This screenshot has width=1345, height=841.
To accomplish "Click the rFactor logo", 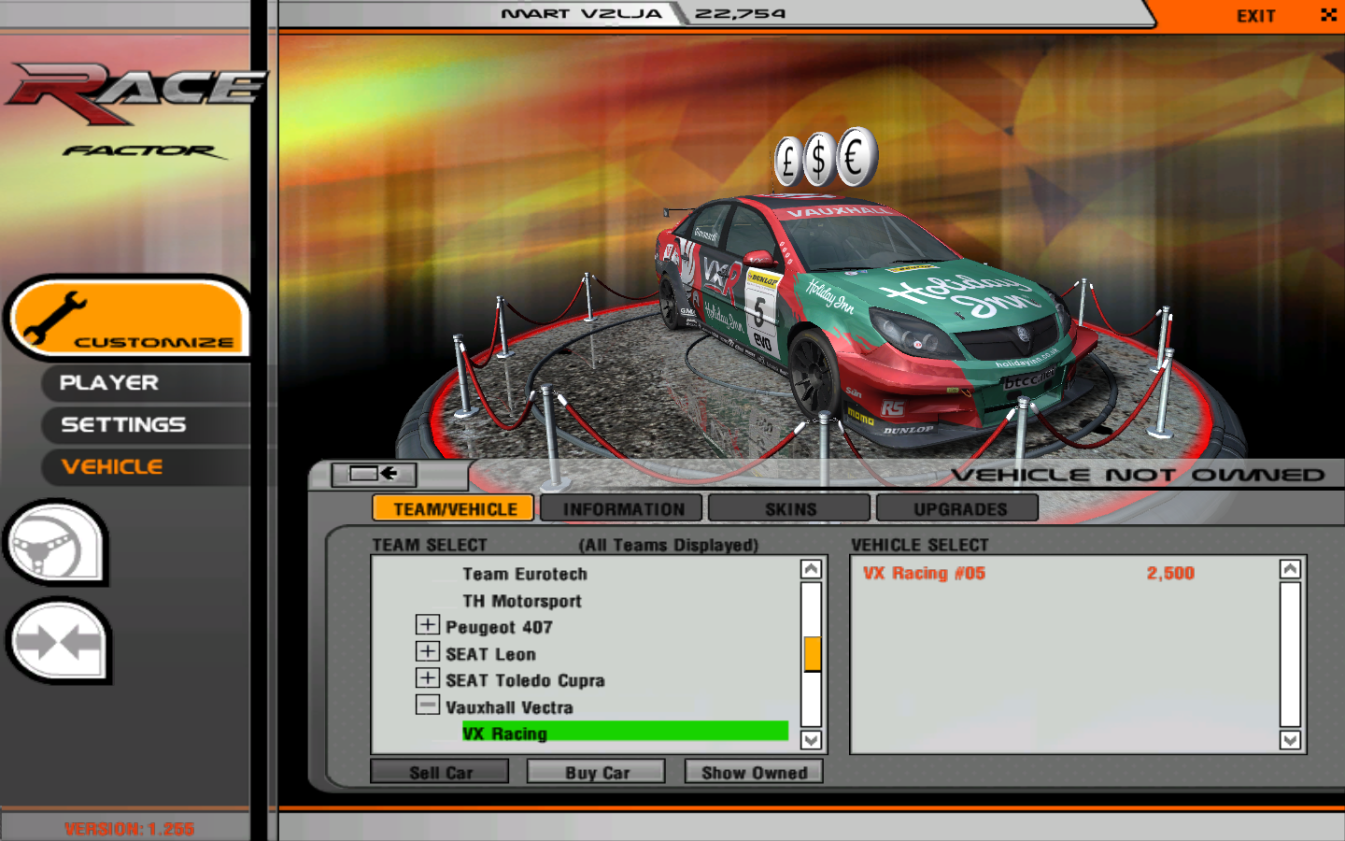I will (x=135, y=109).
